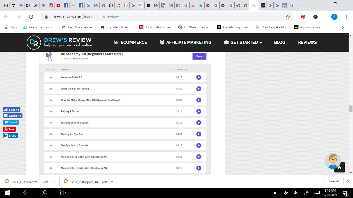
Task: Click the address bar with drews-review.com URL
Action: [167, 17]
